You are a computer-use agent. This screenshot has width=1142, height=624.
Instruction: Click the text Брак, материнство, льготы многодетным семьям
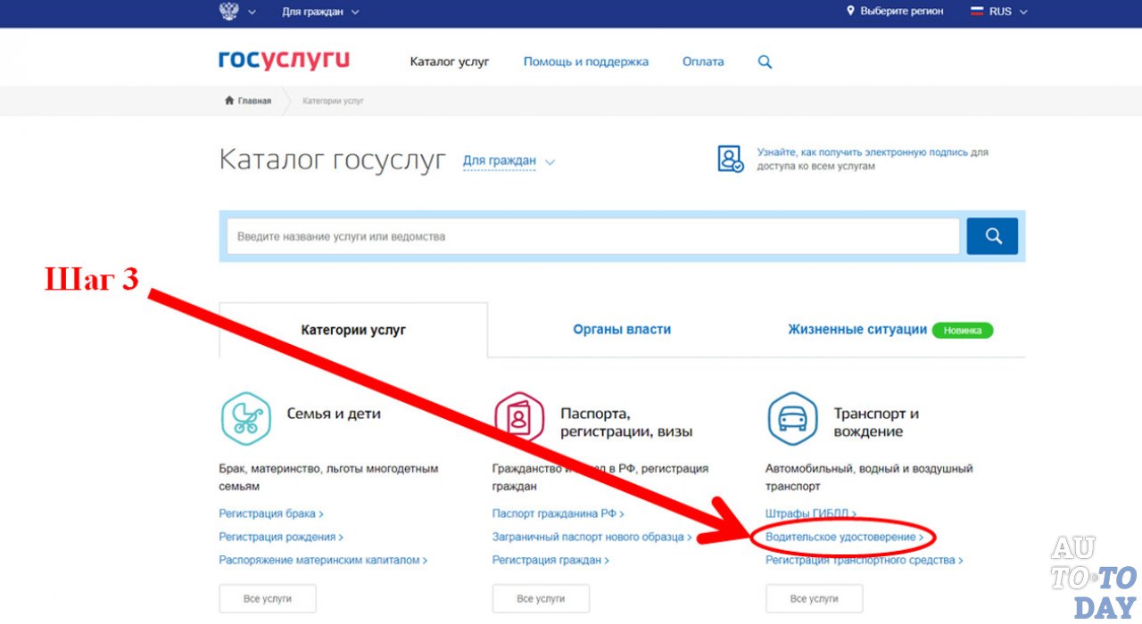328,477
